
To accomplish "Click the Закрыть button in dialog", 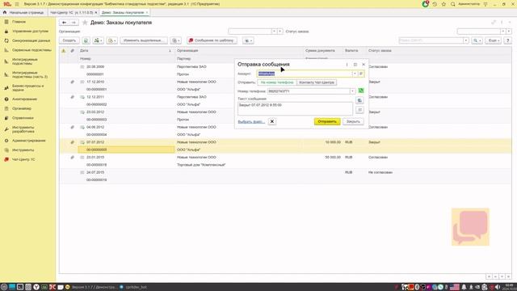I will pos(353,121).
